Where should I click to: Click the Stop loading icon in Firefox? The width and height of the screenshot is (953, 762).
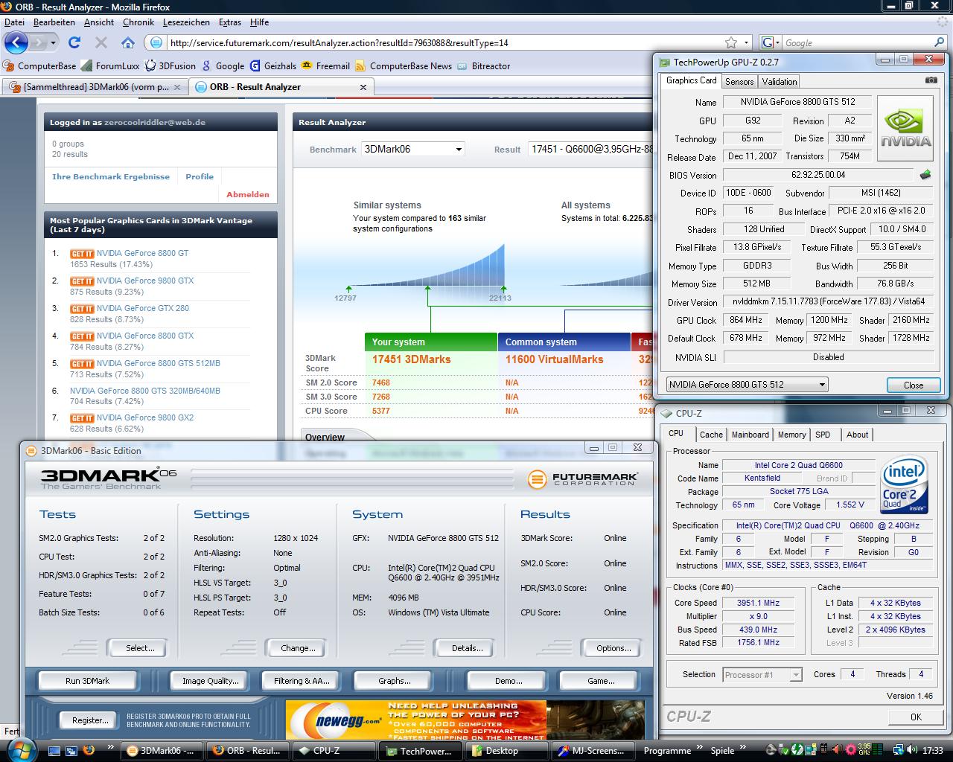(x=101, y=42)
